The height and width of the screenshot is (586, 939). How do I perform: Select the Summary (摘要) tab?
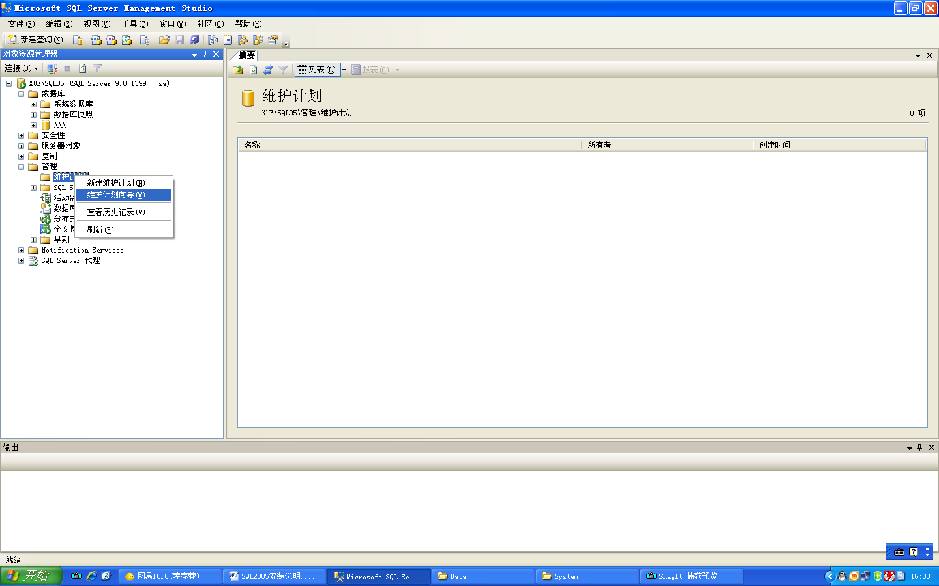click(x=246, y=55)
